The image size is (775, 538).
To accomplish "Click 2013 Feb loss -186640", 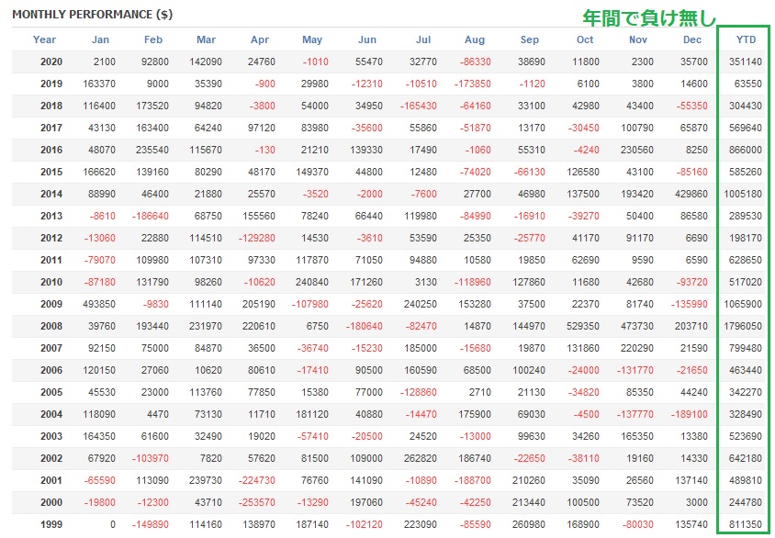I will [x=151, y=216].
